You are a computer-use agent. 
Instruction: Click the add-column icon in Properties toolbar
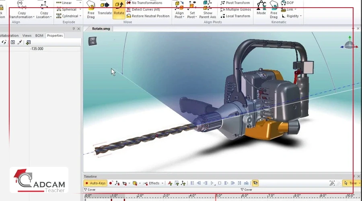(x=28, y=42)
